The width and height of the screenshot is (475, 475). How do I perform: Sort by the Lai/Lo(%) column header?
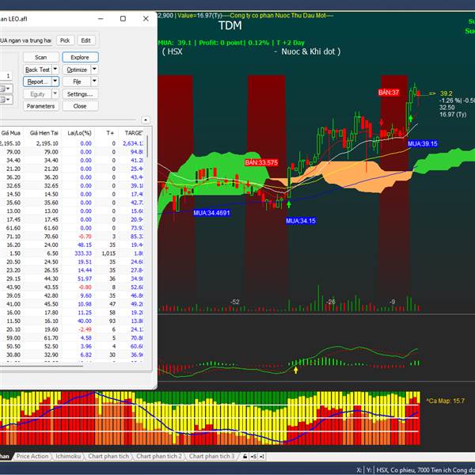point(79,133)
